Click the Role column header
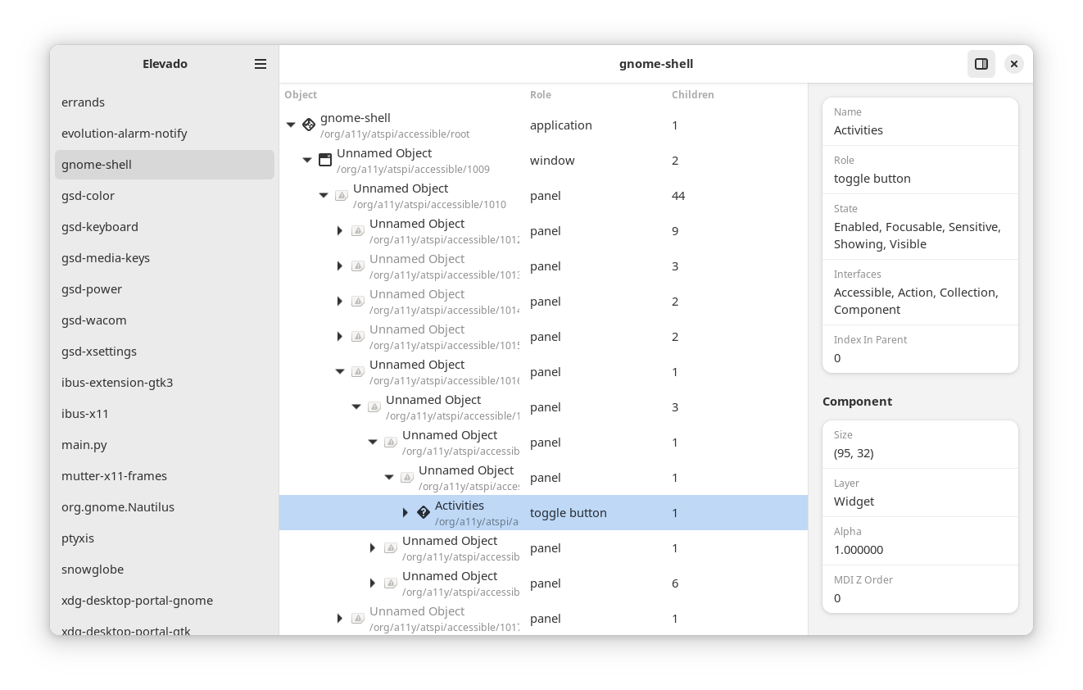 coord(541,95)
